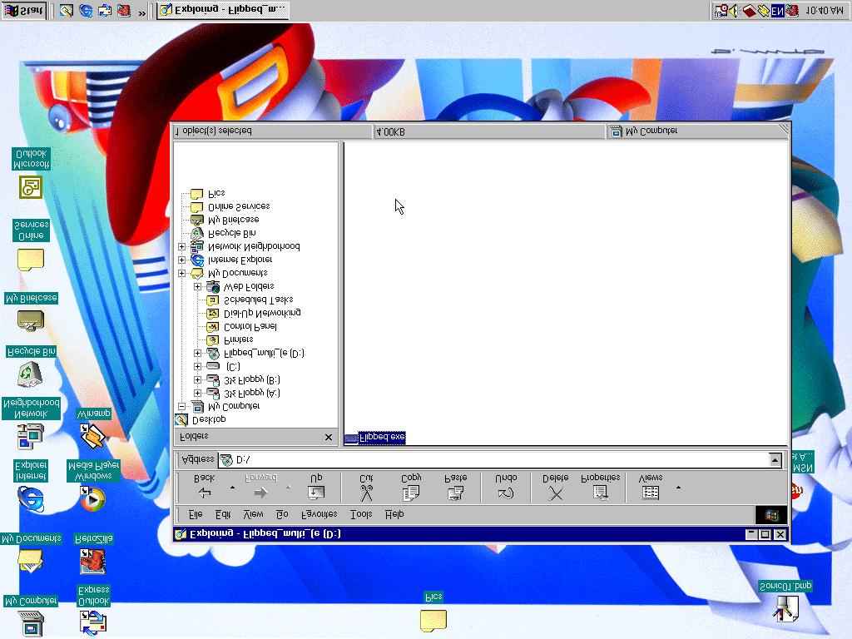The image size is (852, 639).
Task: Select the Winamp desktop icon
Action: click(93, 433)
